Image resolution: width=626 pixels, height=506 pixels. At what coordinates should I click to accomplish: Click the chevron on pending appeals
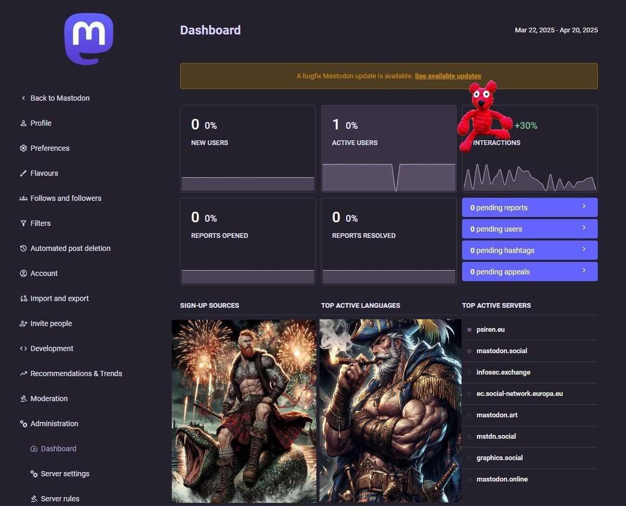(x=584, y=270)
